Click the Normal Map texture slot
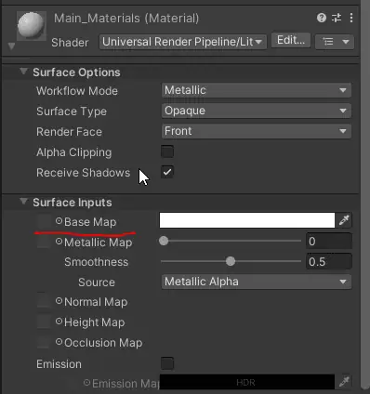Viewport: 370px width, 394px height. [x=44, y=301]
